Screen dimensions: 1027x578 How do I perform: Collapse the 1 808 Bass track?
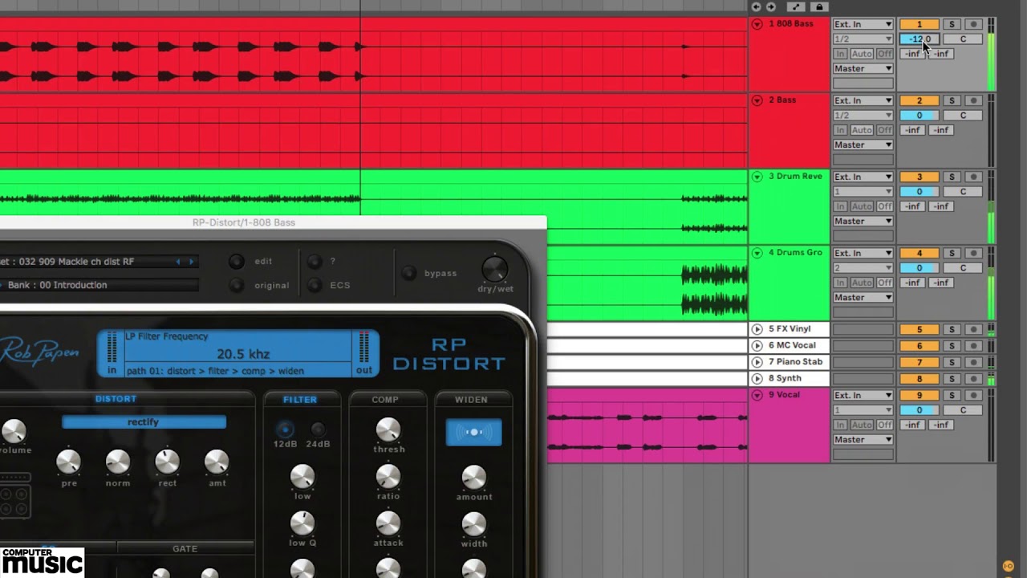pyautogui.click(x=757, y=24)
